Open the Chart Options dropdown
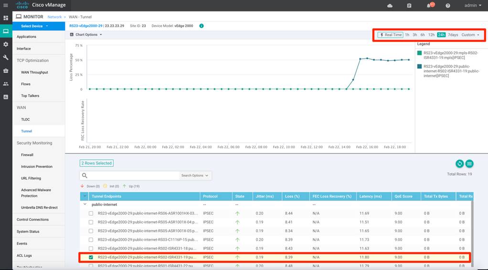488x270 pixels. pos(86,34)
